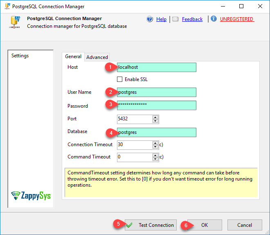The width and height of the screenshot is (270, 235).
Task: Switch to the Advanced tab
Action: click(97, 57)
